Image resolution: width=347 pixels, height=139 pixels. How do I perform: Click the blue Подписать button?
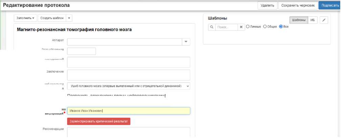tap(330, 5)
